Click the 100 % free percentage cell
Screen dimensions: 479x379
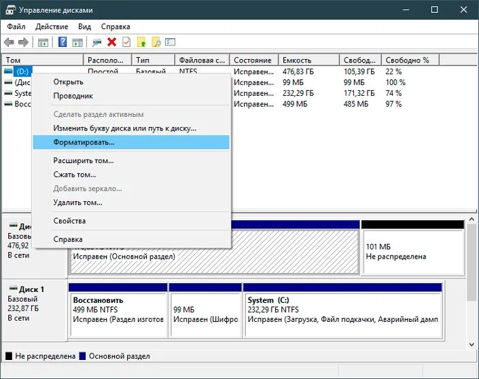395,82
